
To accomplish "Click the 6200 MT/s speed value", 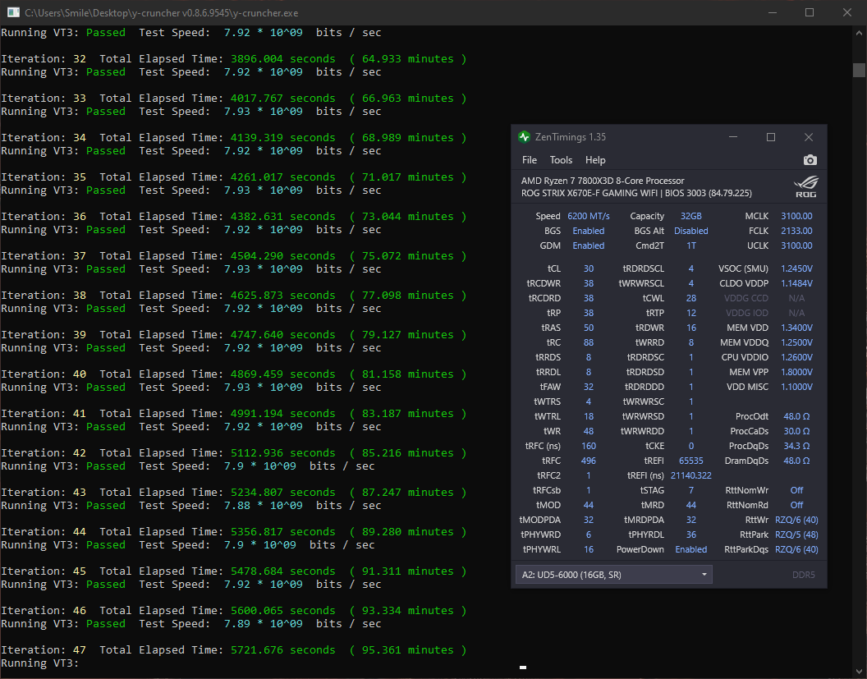I will 589,216.
